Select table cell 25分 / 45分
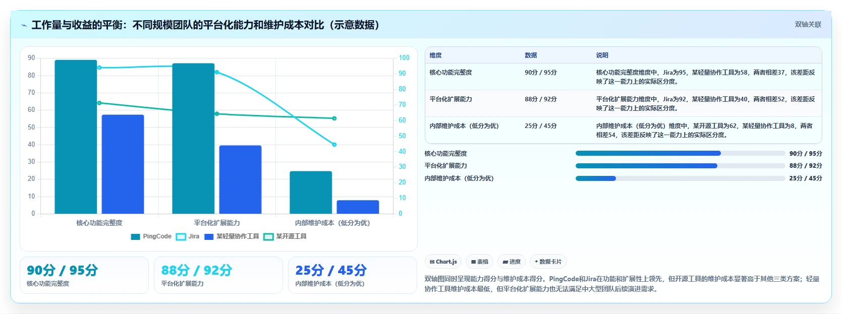Image resolution: width=842 pixels, height=314 pixels. tap(541, 126)
